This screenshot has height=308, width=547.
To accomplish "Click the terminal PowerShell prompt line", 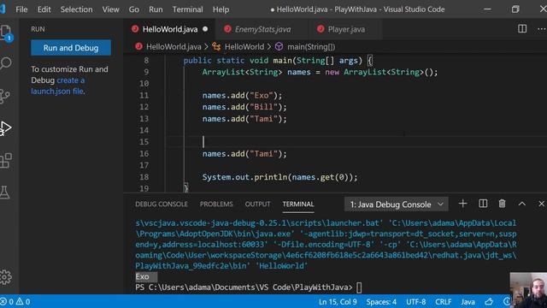I will pyautogui.click(x=249, y=287).
